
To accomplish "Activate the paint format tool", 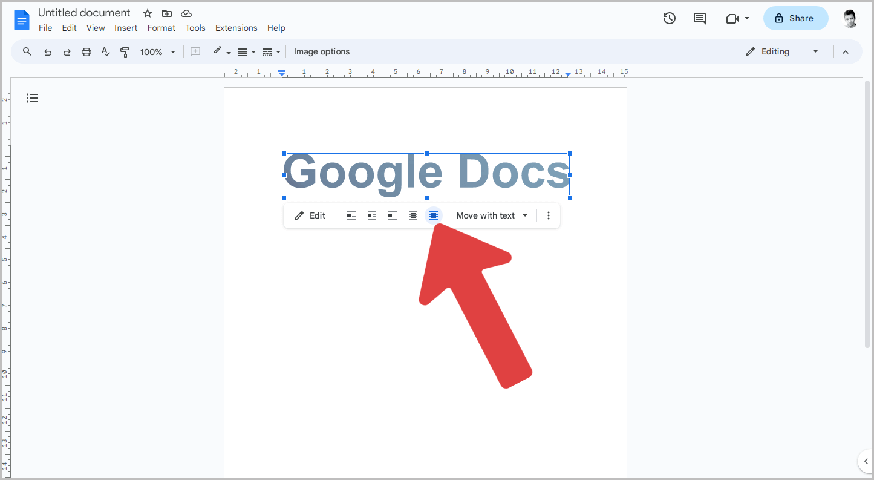I will coord(125,52).
